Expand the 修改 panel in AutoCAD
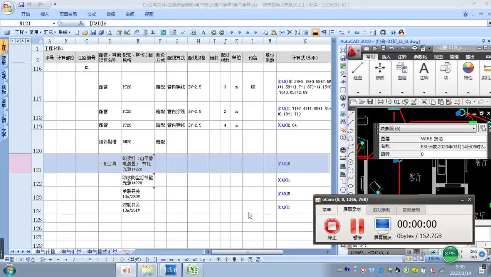491x277 pixels. pos(380,92)
